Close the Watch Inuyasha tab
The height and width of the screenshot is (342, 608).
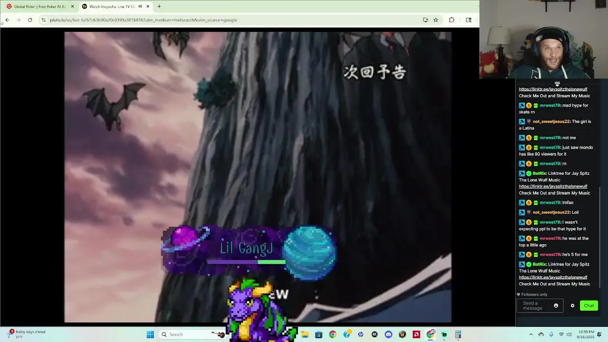point(148,7)
